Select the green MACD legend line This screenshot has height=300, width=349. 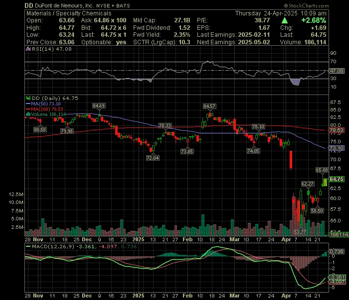coord(28,246)
